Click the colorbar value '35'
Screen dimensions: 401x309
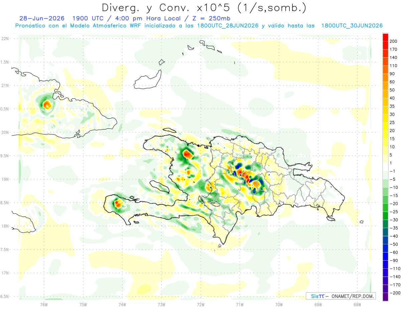coord(393,106)
